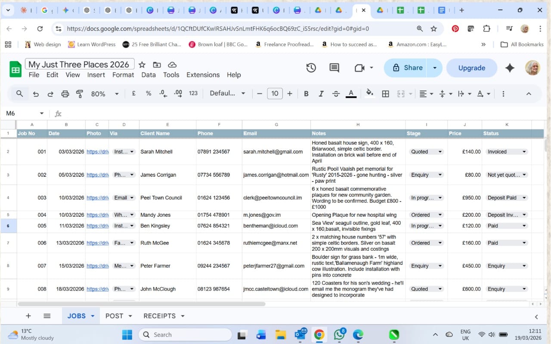Viewport: 551px width, 344px height.
Task: Click the Undo arrow in toolbar
Action: pyautogui.click(x=36, y=94)
